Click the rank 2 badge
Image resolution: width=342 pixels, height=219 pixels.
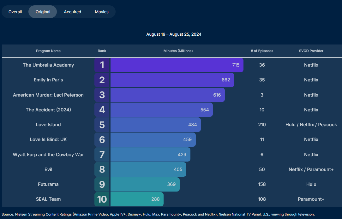pyautogui.click(x=102, y=80)
